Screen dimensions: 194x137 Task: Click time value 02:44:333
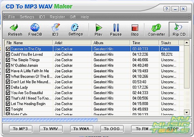pyautogui.click(x=140, y=93)
